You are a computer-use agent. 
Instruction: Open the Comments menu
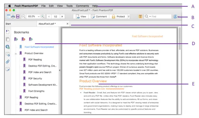coord(82,6)
